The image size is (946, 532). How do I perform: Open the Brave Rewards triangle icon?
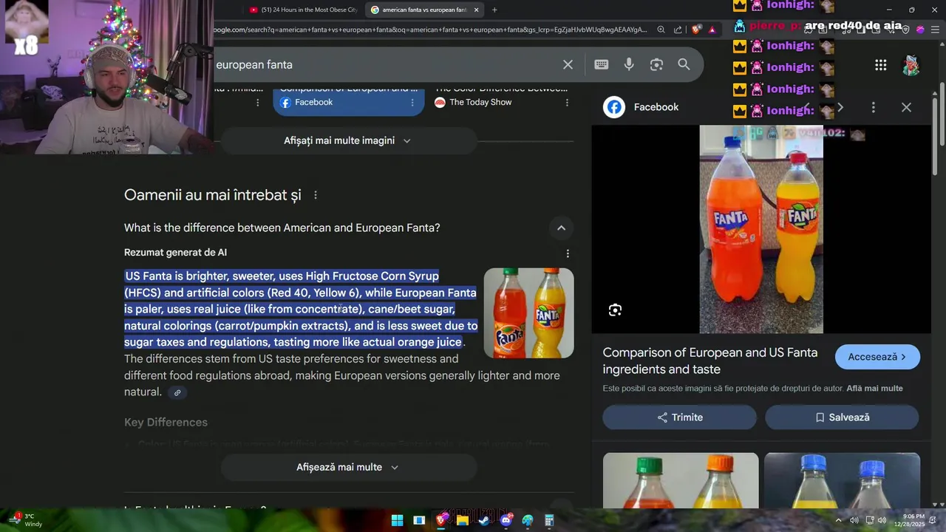pos(712,30)
